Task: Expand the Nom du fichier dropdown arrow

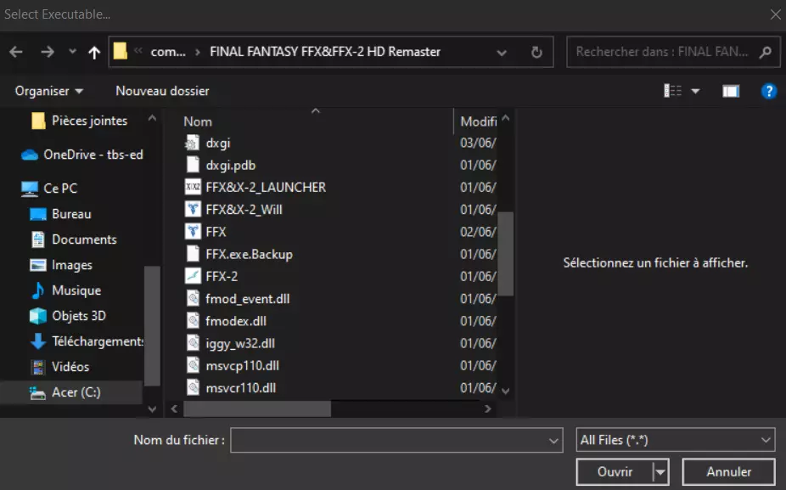Action: pyautogui.click(x=553, y=441)
